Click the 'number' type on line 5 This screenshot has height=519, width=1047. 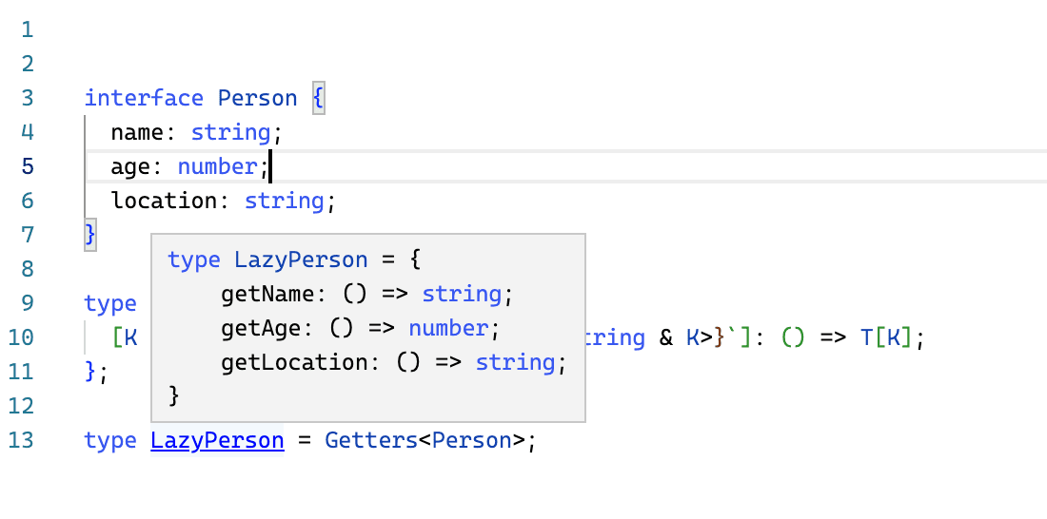point(217,166)
